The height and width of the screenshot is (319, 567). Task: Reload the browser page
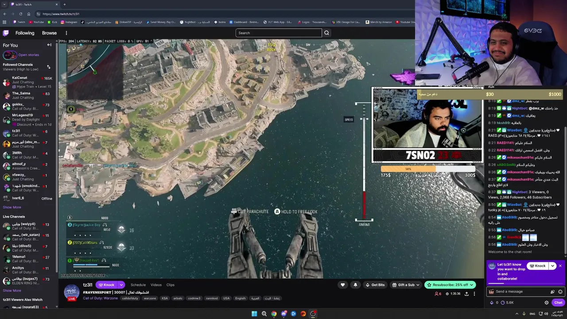[x=21, y=14]
